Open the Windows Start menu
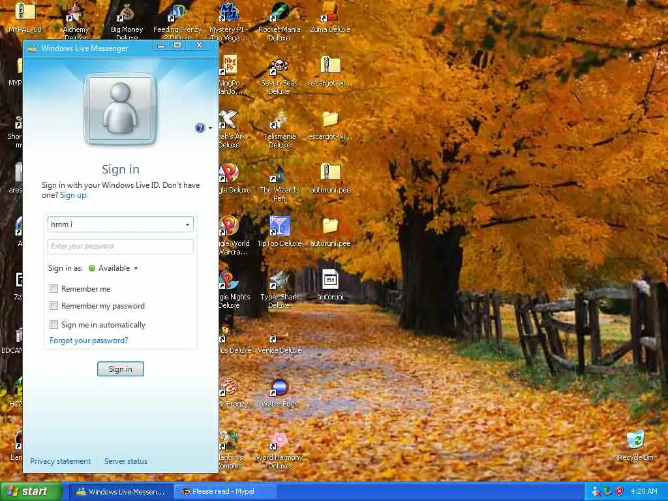Viewport: 668px width, 501px height. (x=31, y=492)
